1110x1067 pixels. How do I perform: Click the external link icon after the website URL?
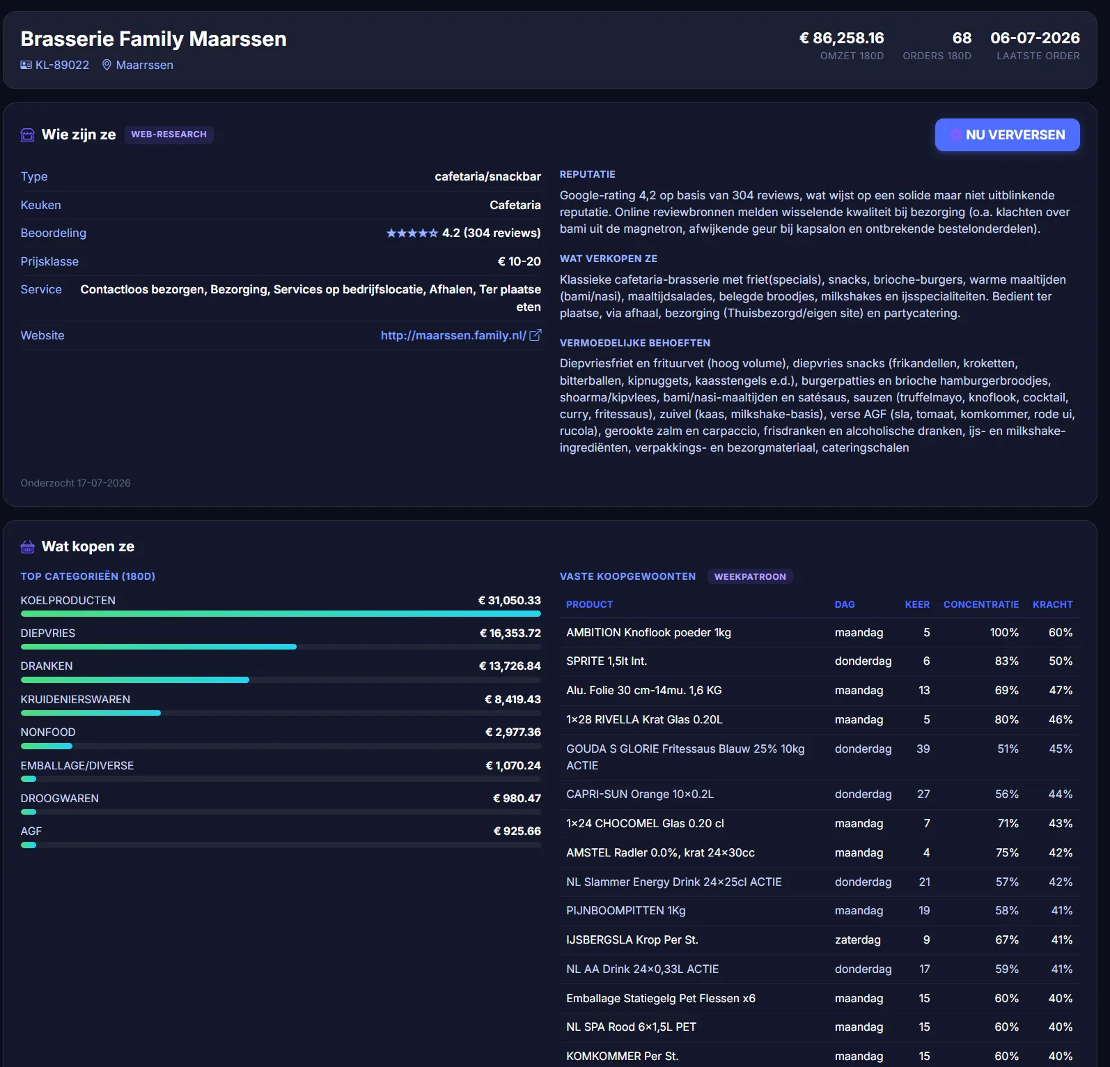point(536,335)
